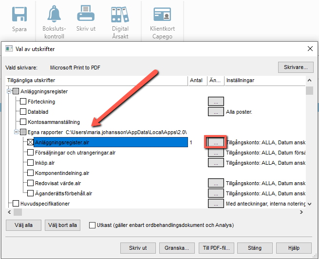Open the Skrivare printer selection

coord(296,67)
